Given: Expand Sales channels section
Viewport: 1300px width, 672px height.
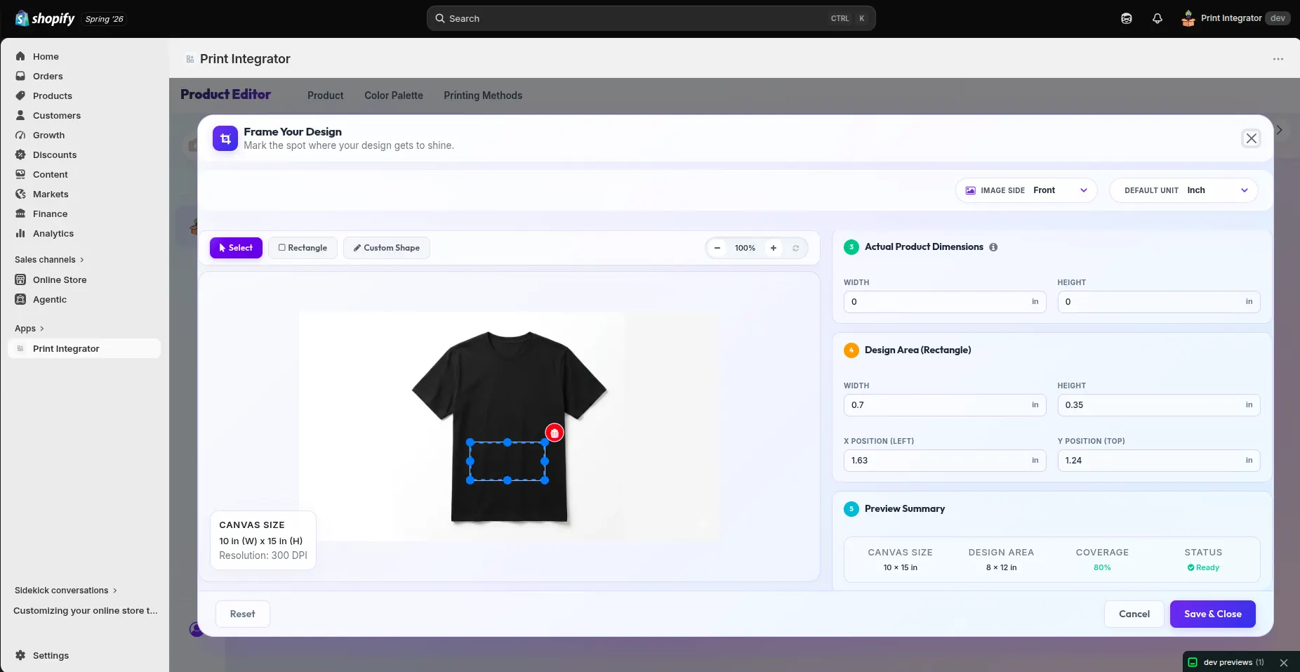Looking at the screenshot, I should point(49,260).
